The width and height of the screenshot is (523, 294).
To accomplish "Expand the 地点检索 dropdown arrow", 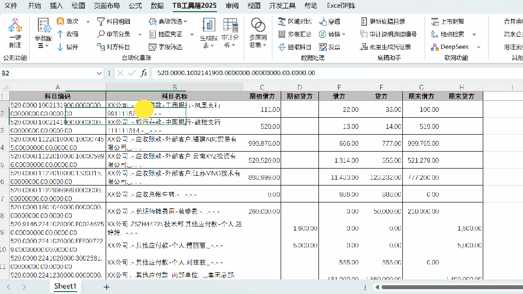I will 474,34.
